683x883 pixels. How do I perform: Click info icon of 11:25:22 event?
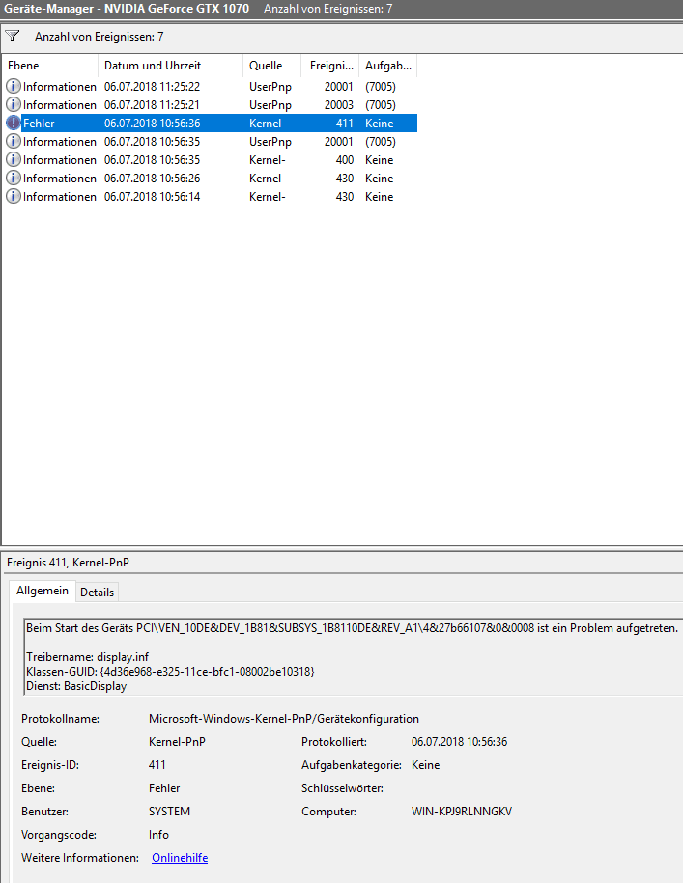(13, 86)
